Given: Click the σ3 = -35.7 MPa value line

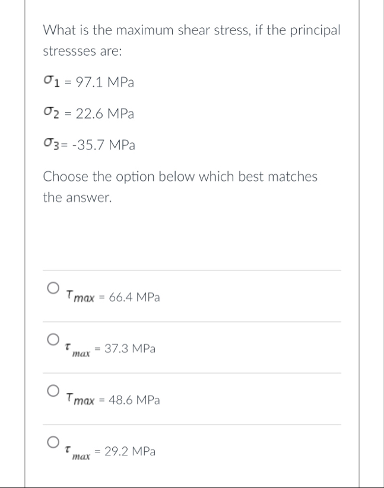Looking at the screenshot, I should [x=90, y=145].
